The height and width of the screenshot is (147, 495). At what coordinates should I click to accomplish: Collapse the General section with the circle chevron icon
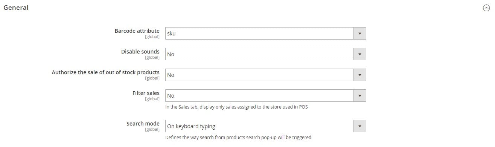[x=486, y=8]
